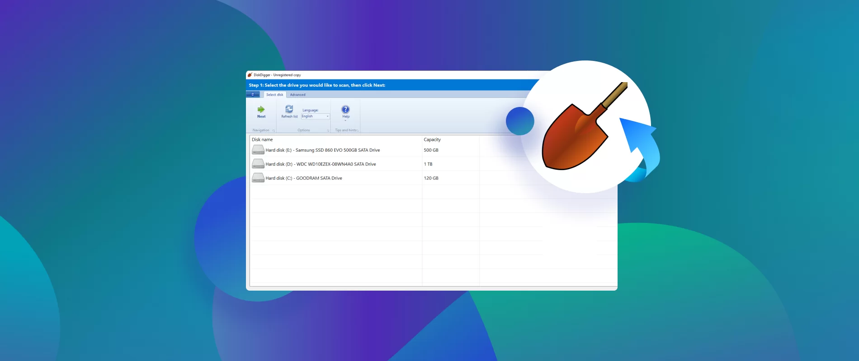
Task: Choose Hard disk (C:) GOODRAM SATA Drive row
Action: (303, 178)
